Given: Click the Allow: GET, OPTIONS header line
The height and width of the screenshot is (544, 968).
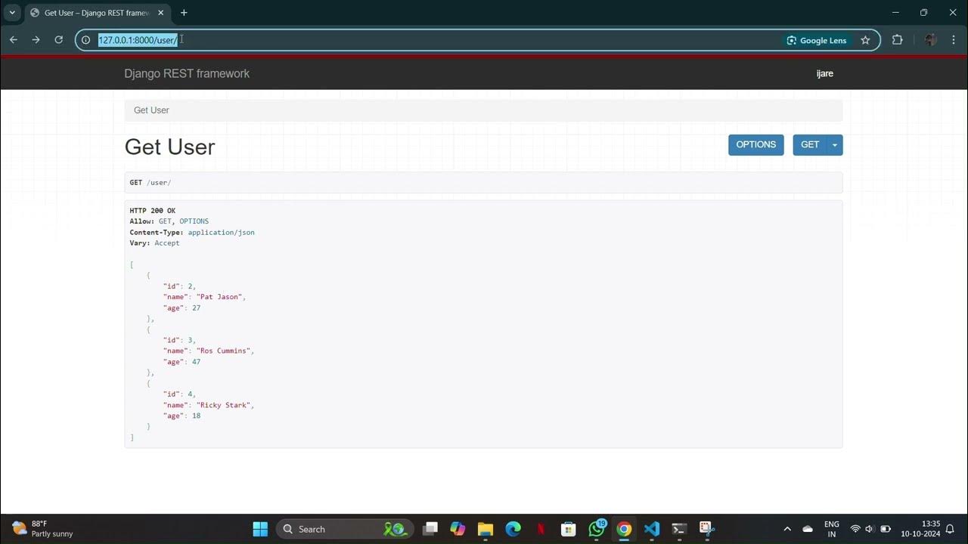Looking at the screenshot, I should pyautogui.click(x=169, y=221).
